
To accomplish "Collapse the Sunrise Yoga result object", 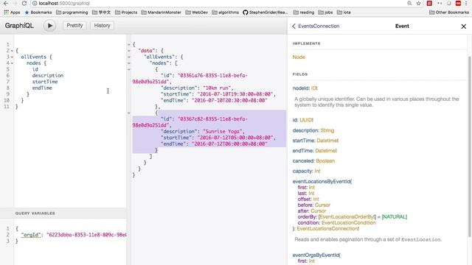I will (x=129, y=113).
